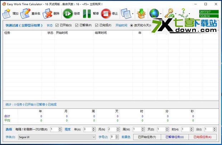Click the stepper arrows for 年(A) precision
Image resolution: width=222 pixels, height=145 pixels.
click(x=93, y=129)
